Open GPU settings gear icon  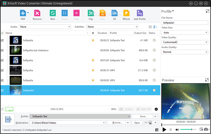point(156,109)
